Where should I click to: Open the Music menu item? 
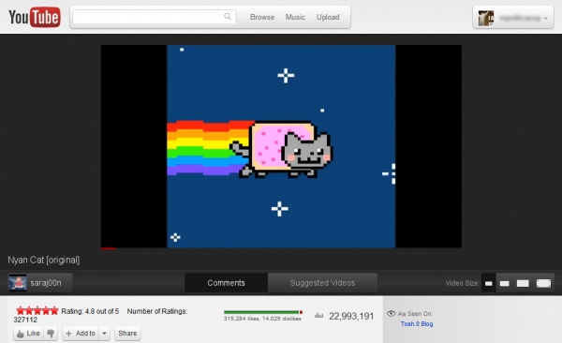[295, 17]
